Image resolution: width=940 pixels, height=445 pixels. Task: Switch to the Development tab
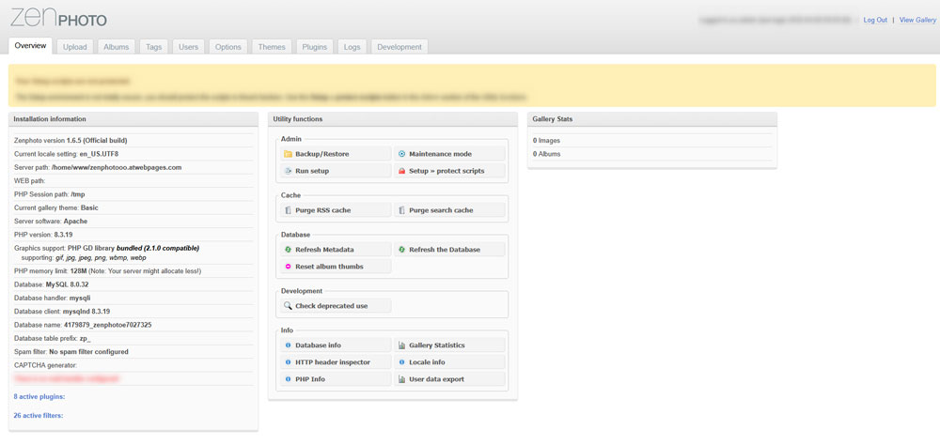(399, 47)
